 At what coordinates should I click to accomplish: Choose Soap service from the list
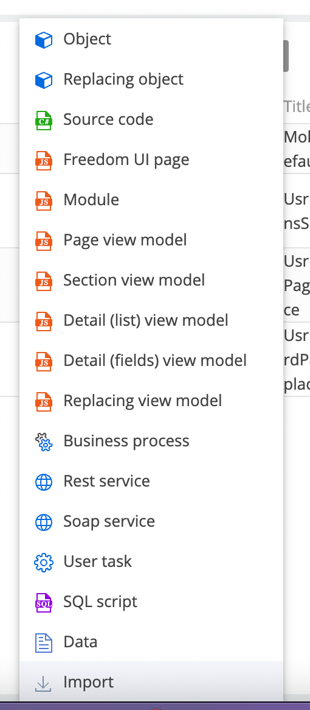[151, 521]
